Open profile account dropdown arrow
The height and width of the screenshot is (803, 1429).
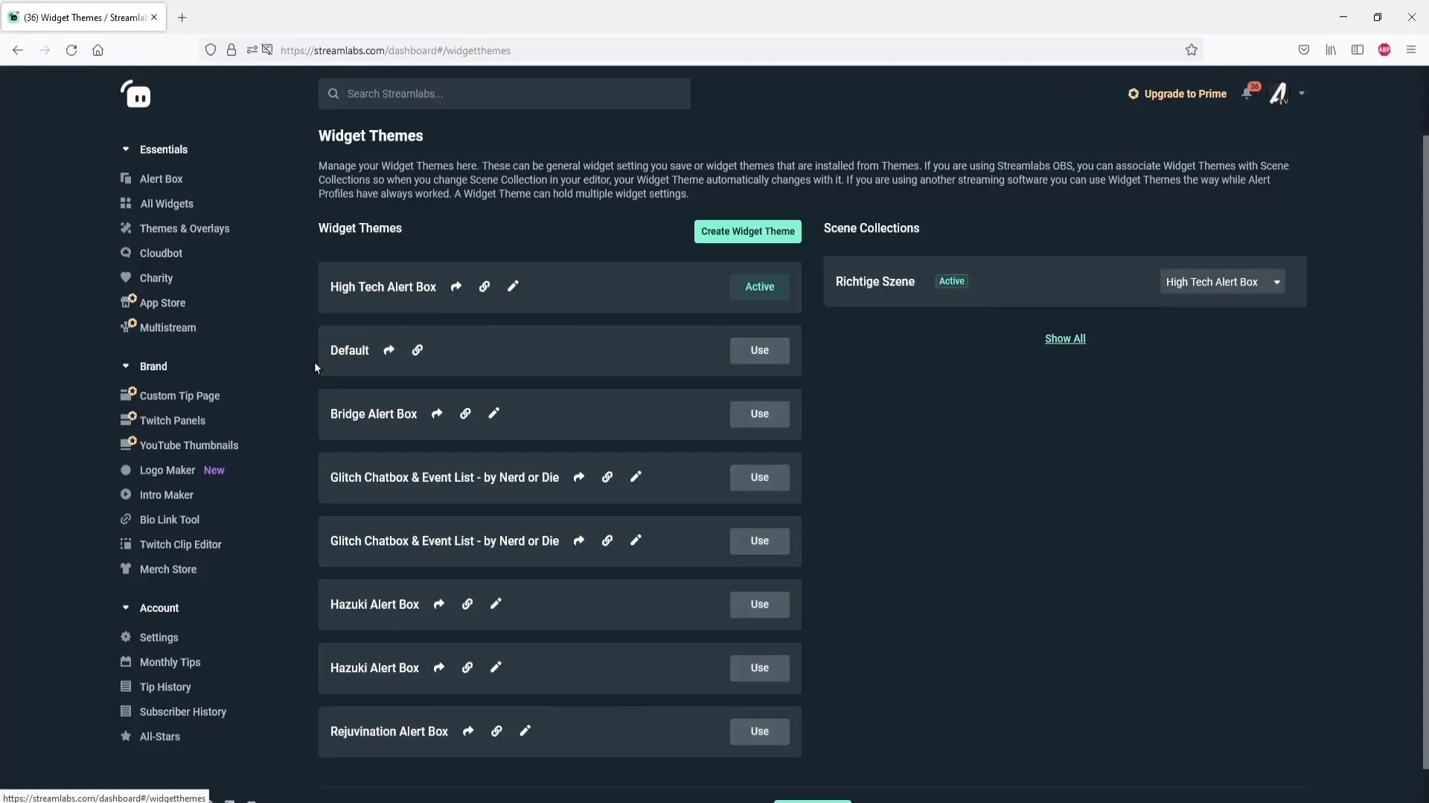tap(1302, 94)
